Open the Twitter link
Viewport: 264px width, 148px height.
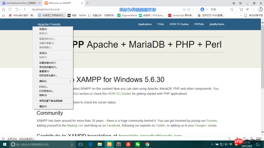(x=160, y=126)
